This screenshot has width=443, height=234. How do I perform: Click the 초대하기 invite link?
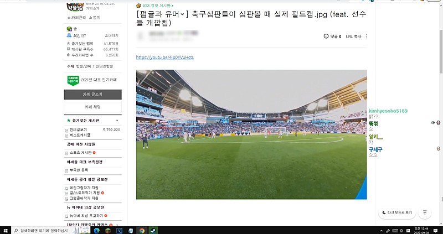[111, 36]
